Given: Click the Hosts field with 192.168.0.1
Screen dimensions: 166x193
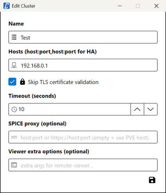Looking at the screenshot, I should (83, 65).
